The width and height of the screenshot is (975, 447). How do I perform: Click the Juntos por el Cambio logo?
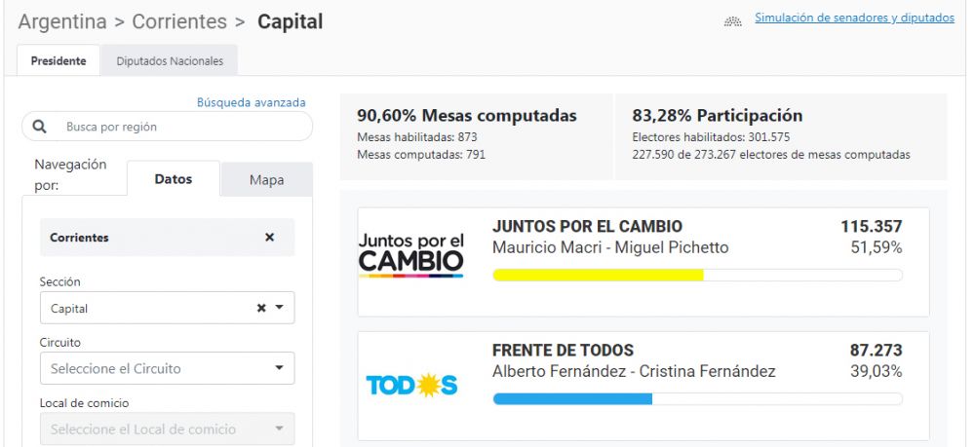pyautogui.click(x=410, y=255)
